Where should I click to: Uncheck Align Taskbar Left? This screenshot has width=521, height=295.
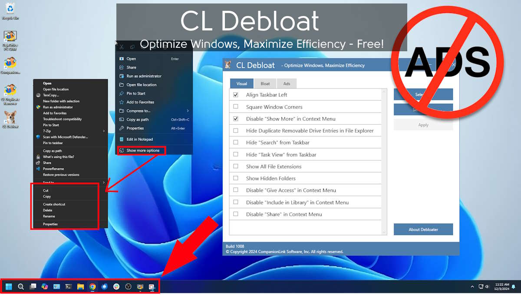[236, 95]
